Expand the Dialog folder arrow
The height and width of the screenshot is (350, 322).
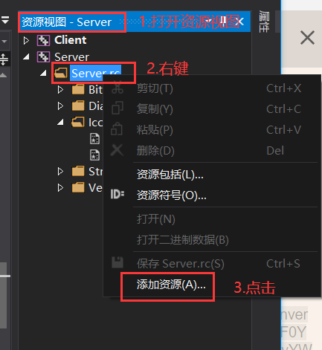click(x=60, y=106)
